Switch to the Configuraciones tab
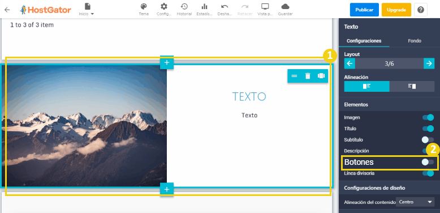 coord(364,41)
